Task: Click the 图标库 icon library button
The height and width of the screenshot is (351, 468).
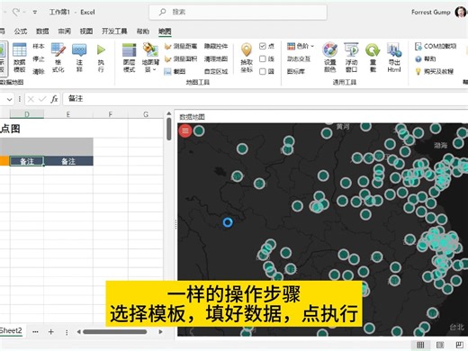Action: 296,71
